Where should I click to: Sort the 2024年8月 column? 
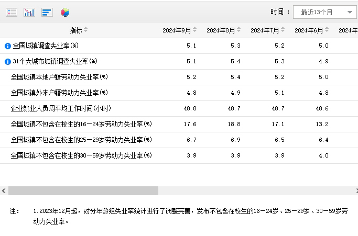(239, 30)
